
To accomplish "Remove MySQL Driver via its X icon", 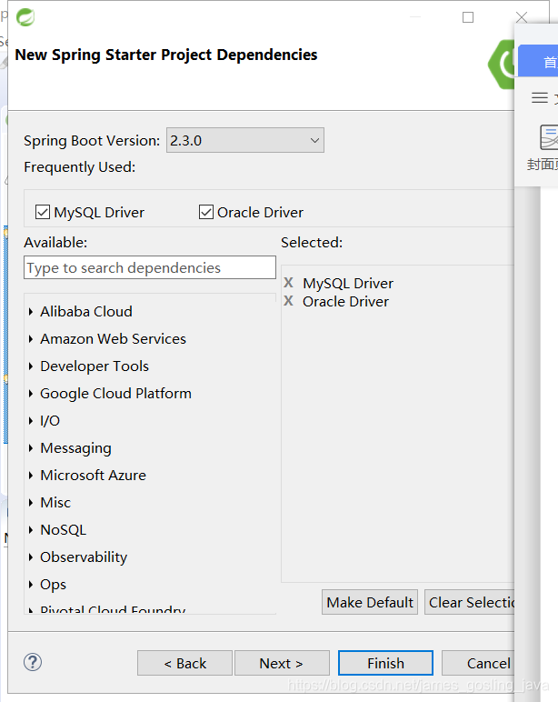I will 289,283.
